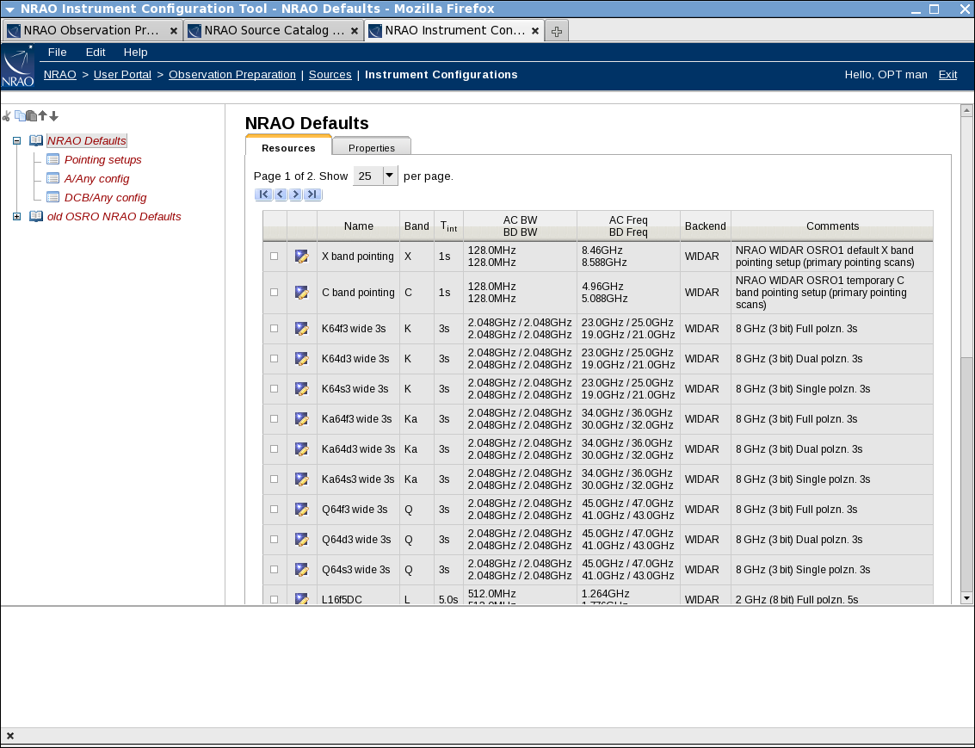Open the per page count dropdown

(390, 176)
